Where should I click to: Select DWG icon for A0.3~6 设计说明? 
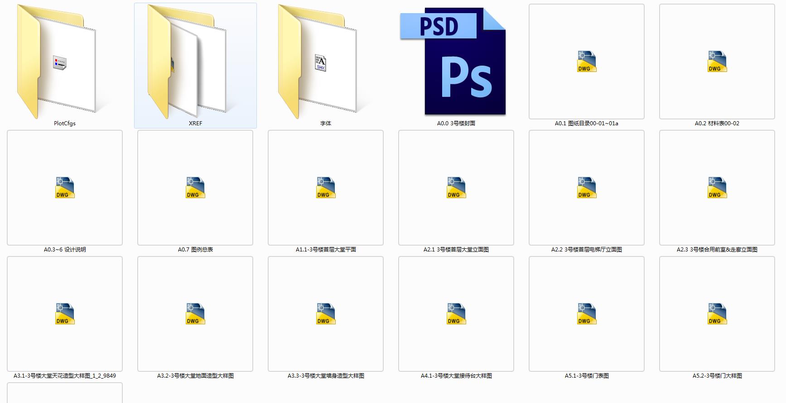[65, 188]
